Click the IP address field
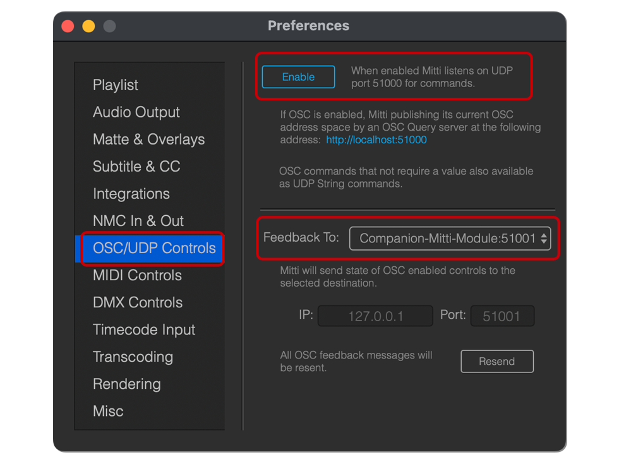 (375, 316)
